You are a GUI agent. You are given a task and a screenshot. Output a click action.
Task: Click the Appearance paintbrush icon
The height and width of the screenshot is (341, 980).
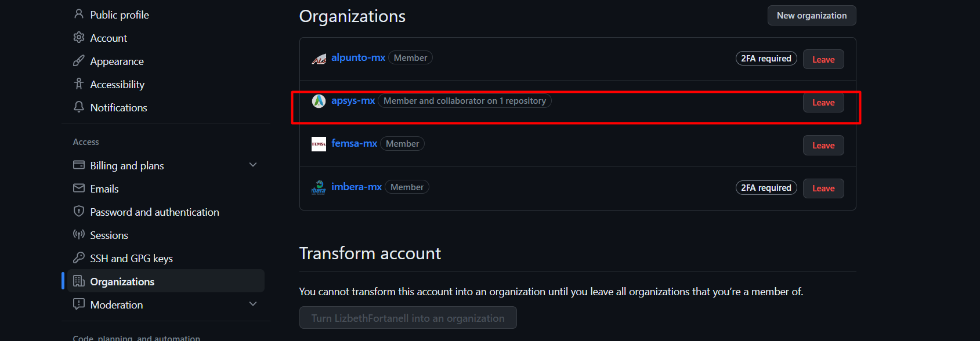click(x=79, y=61)
